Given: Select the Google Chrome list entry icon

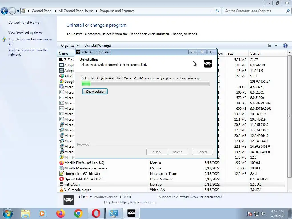Looking at the screenshot, I should coord(62,81).
